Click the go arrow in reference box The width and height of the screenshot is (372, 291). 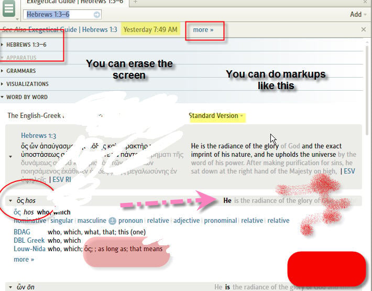97,15
